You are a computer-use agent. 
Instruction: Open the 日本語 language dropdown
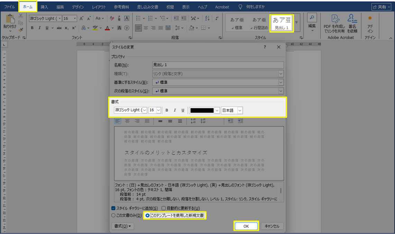point(240,110)
